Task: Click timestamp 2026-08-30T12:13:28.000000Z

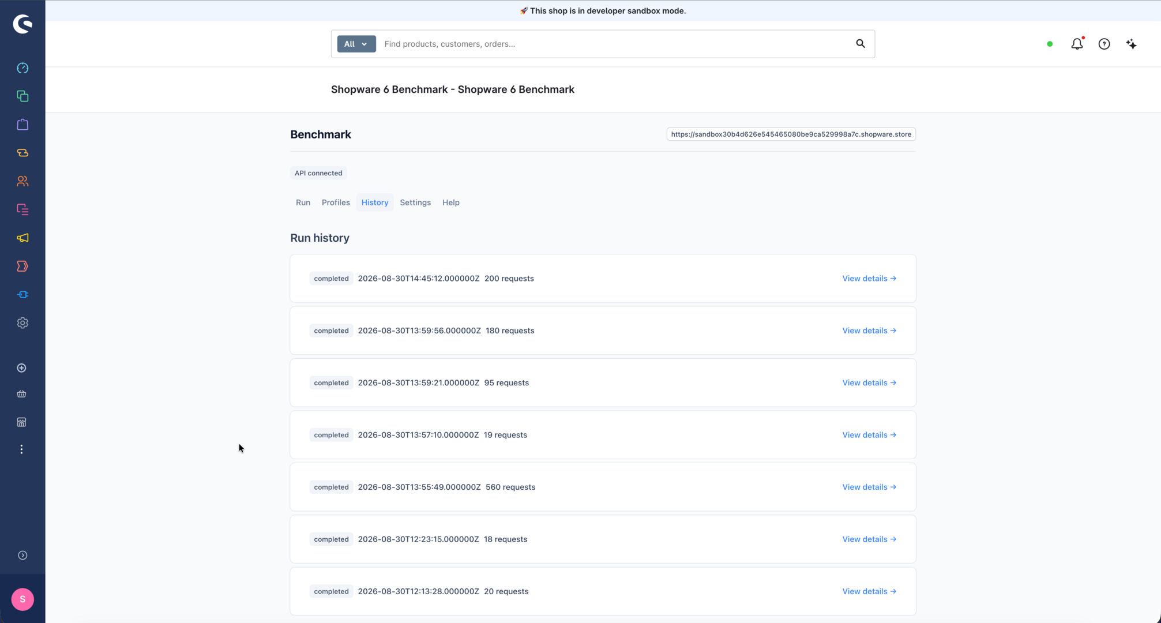Action: pos(418,591)
